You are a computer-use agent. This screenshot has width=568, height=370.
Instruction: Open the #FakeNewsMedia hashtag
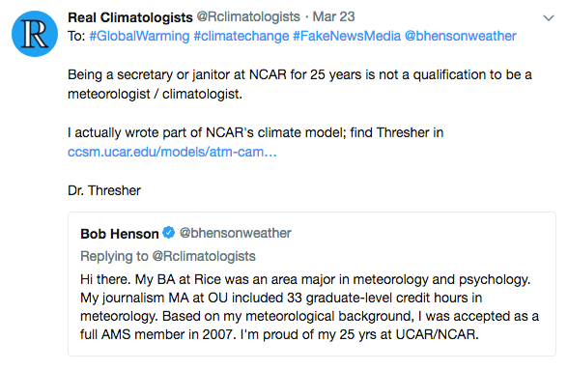pos(347,36)
